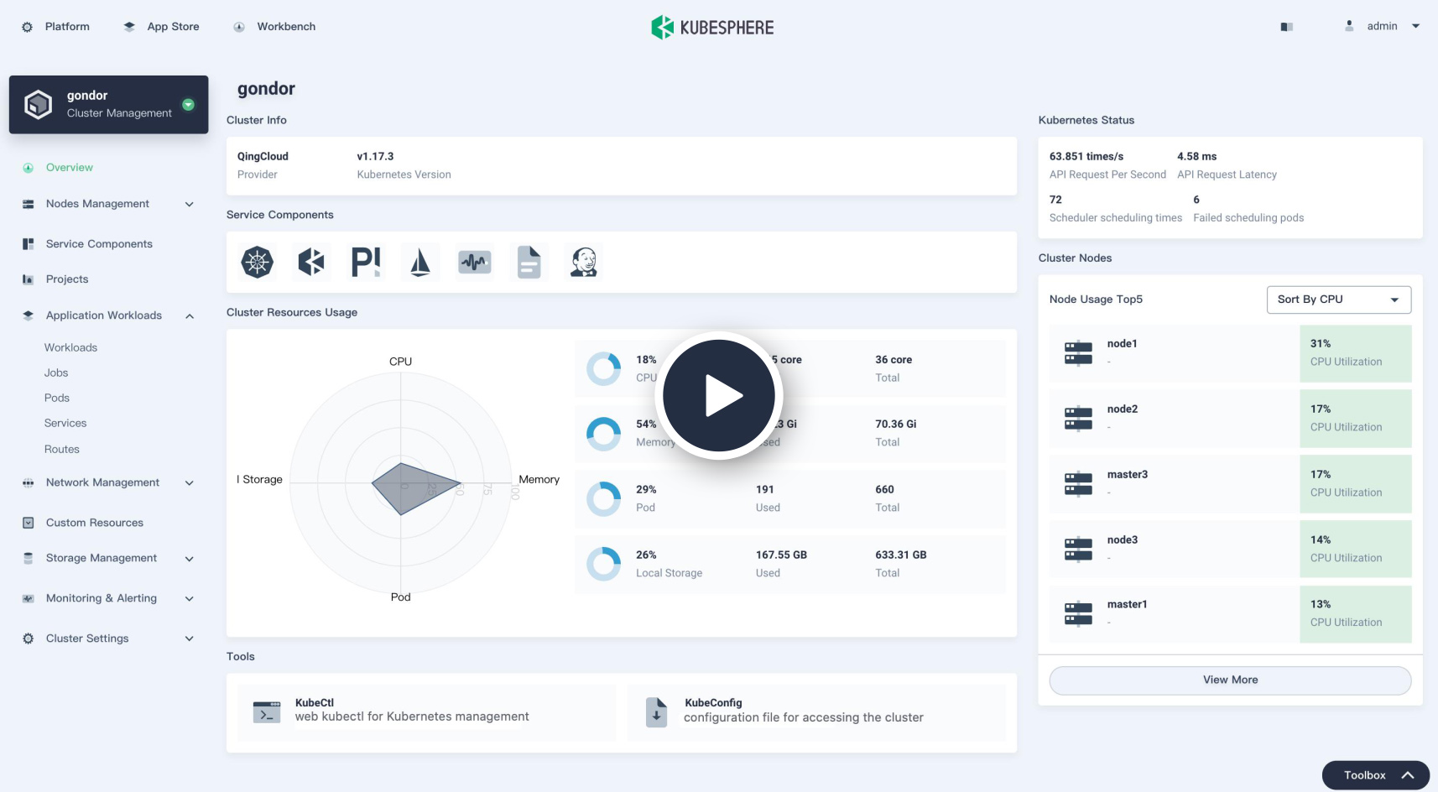Open the KubeSphere service component icon
The width and height of the screenshot is (1438, 792).
coord(311,263)
